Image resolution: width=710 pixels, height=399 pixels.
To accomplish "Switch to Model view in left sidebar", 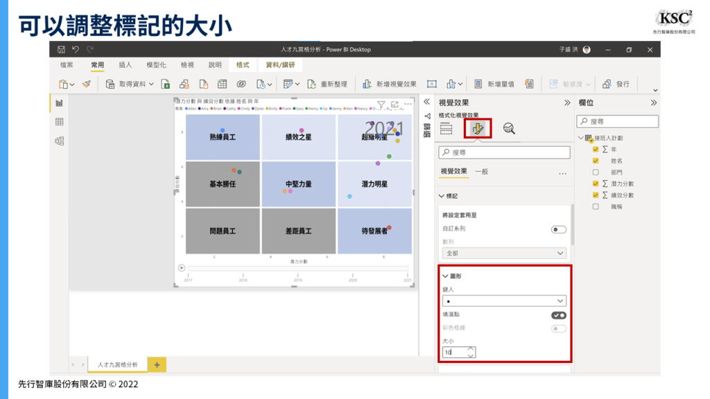I will coord(60,141).
